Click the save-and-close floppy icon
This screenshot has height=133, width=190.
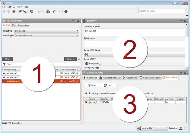pos(25,11)
